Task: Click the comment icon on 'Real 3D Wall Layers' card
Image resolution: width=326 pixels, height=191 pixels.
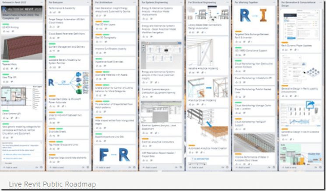Action: click(x=106, y=29)
